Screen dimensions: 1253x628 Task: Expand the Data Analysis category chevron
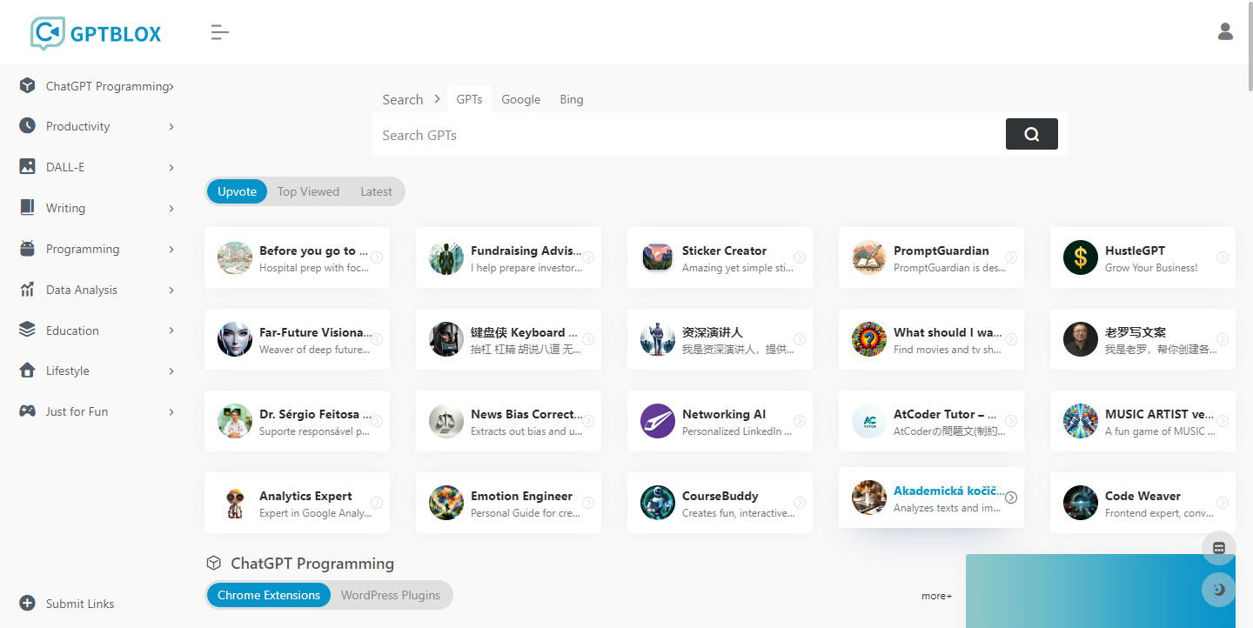point(171,291)
